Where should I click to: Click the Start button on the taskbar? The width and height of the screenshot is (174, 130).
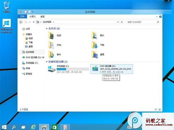tap(4, 127)
